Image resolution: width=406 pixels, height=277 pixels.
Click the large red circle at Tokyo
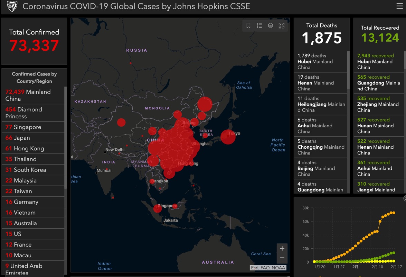pyautogui.click(x=228, y=137)
